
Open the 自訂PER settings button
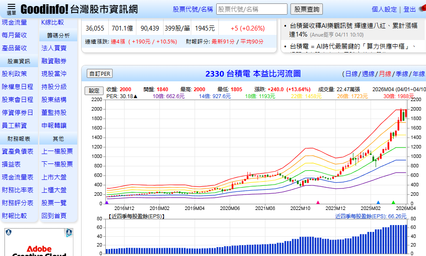99,74
